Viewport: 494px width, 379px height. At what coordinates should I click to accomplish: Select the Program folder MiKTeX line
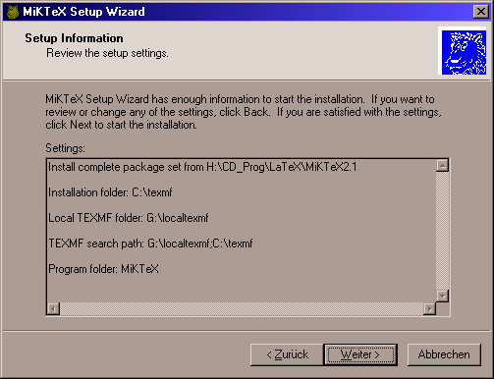pyautogui.click(x=103, y=269)
